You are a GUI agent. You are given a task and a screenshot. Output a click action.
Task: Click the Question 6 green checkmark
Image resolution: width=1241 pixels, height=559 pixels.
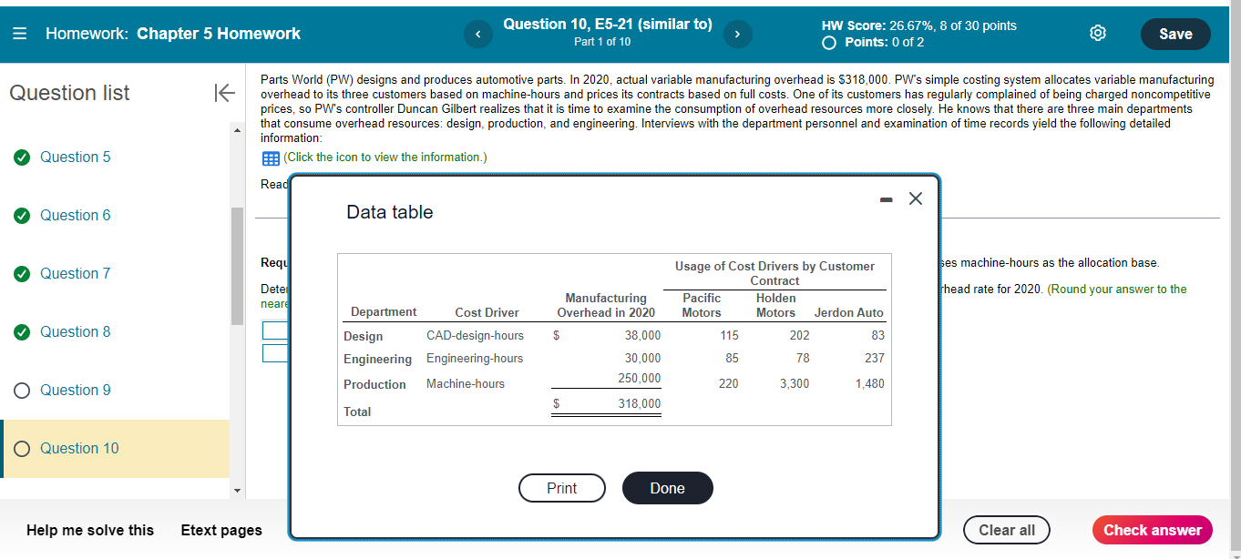click(21, 215)
